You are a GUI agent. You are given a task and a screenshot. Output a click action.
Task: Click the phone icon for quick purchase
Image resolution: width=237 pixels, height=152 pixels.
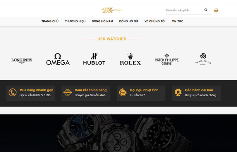13,93
